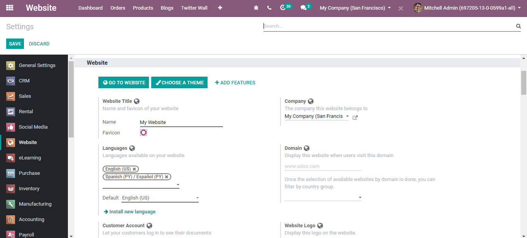Click the globe icon next to Website Logo

pyautogui.click(x=320, y=226)
